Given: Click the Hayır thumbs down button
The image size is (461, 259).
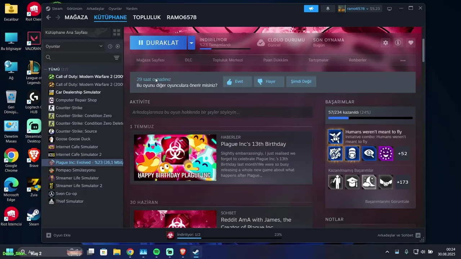Looking at the screenshot, I should point(269,82).
